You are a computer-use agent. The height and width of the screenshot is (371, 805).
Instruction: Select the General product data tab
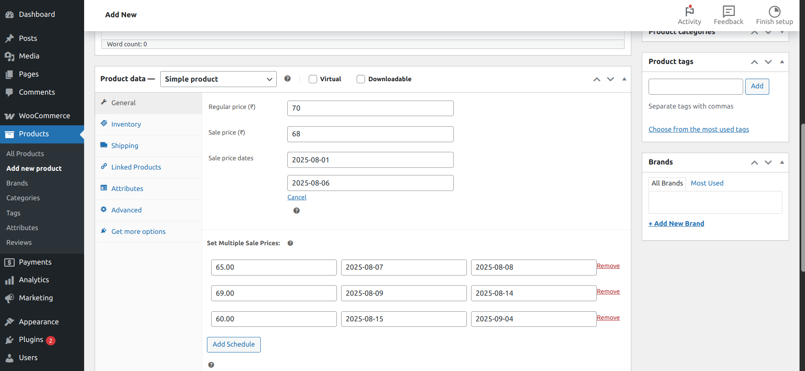[148, 103]
